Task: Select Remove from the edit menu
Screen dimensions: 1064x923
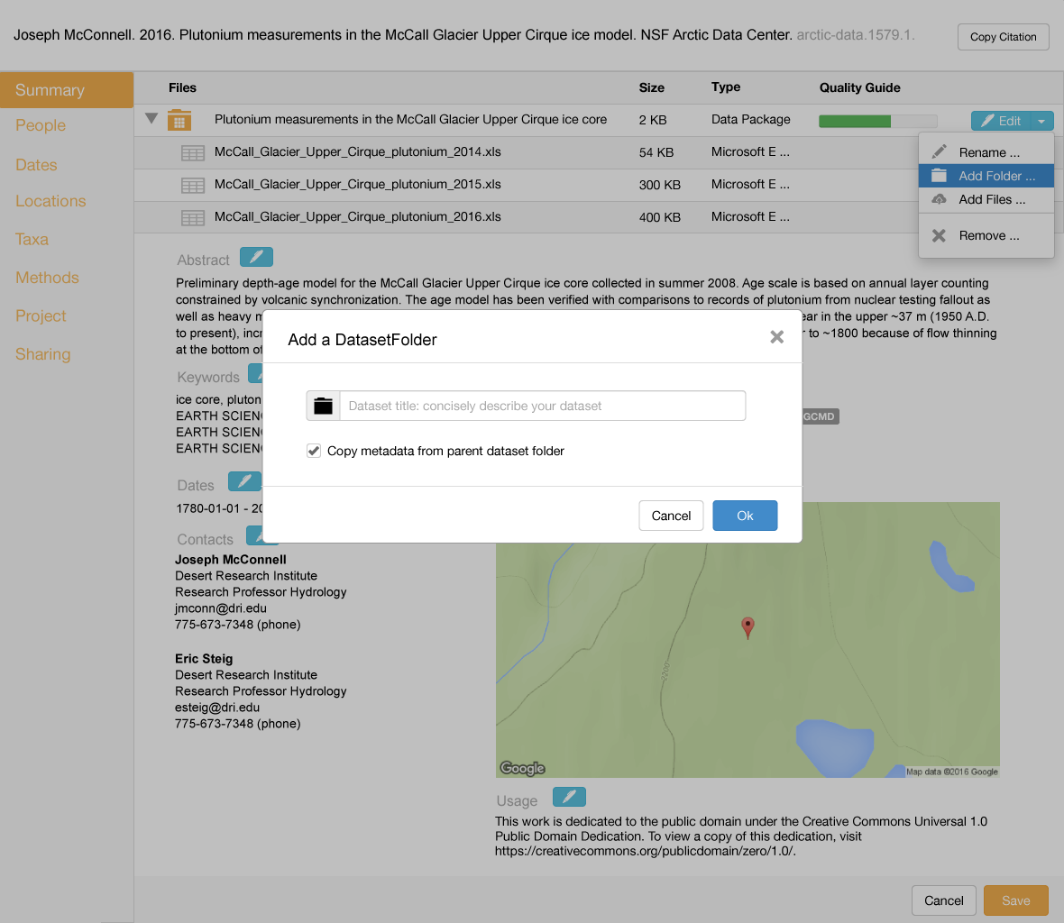Action: coord(988,236)
